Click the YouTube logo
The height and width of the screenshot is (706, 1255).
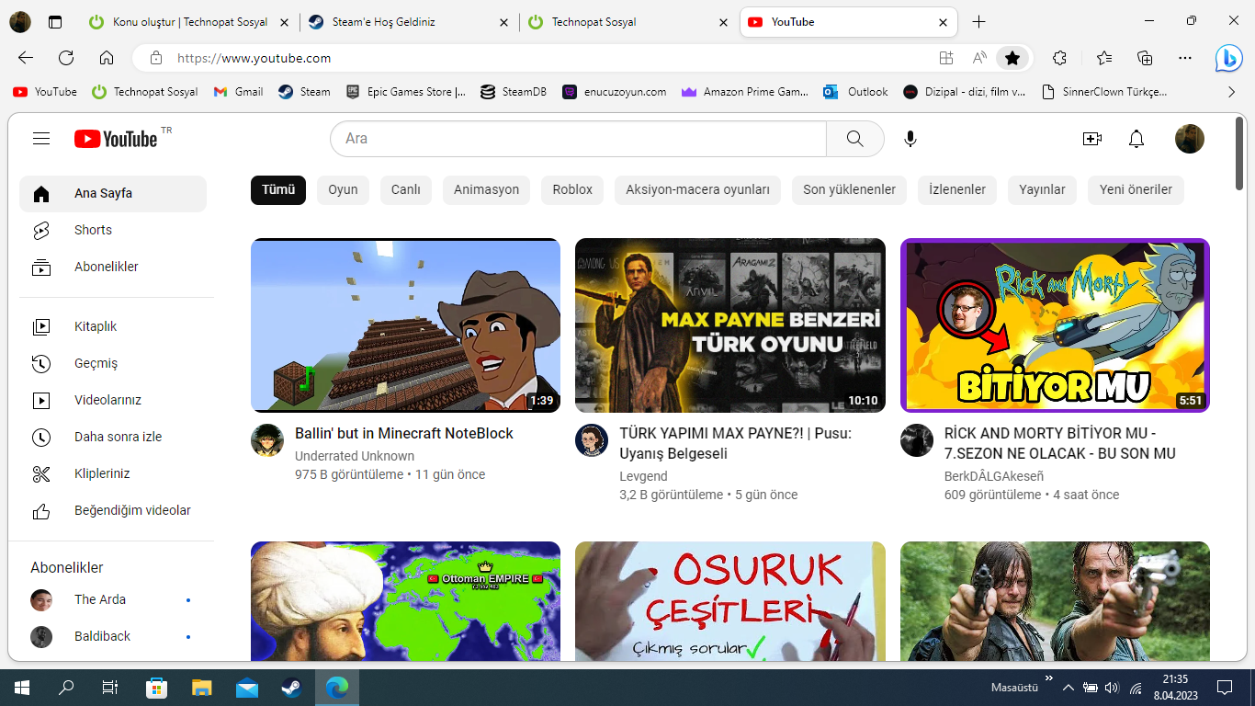117,139
